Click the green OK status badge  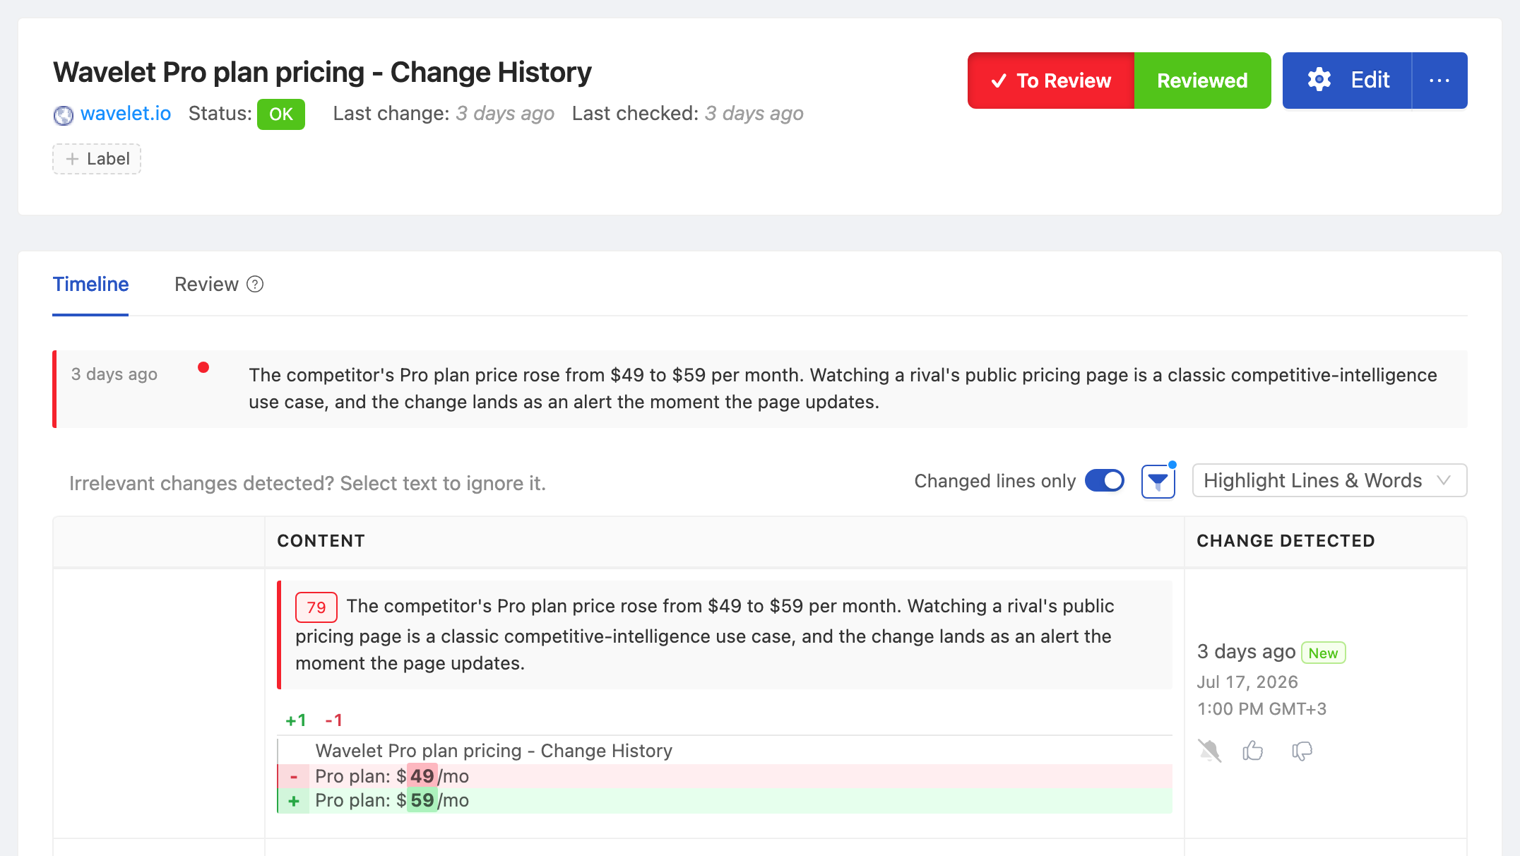[281, 114]
